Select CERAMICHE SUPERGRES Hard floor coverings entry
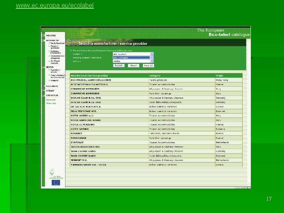 pyautogui.click(x=156, y=93)
